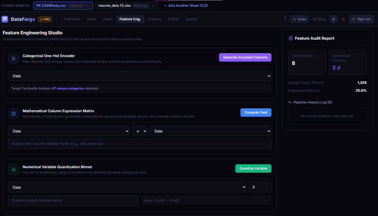The height and width of the screenshot is (216, 378).
Task: Click the Compute Field button
Action: tap(256, 112)
